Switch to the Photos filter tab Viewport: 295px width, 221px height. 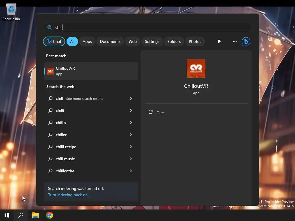pos(195,41)
